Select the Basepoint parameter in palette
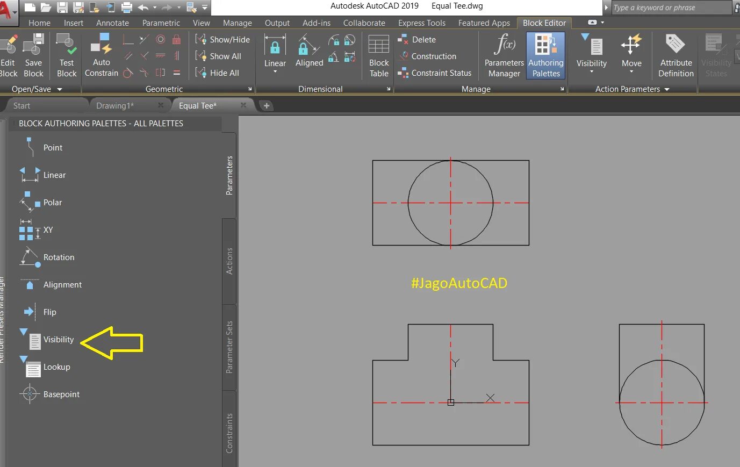 (49, 394)
